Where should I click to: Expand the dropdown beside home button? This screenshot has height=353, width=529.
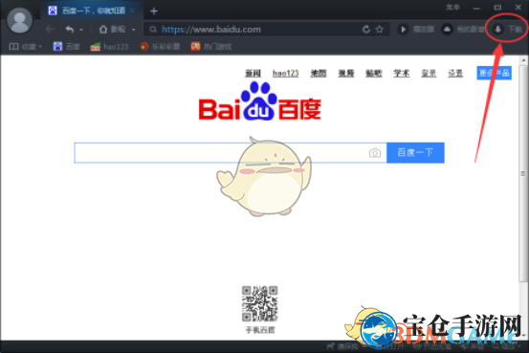[x=134, y=30]
